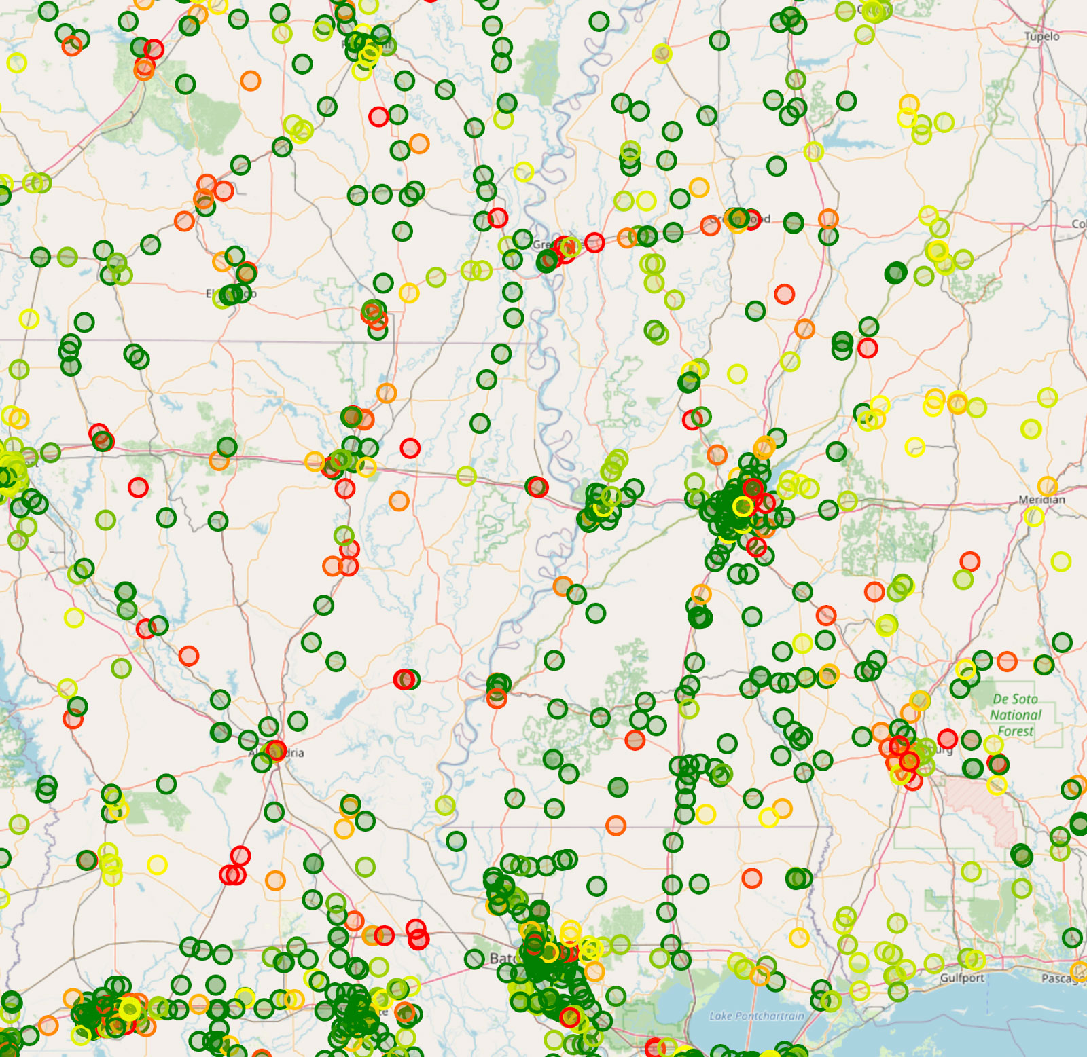Click the Tupelo city label
The image size is (1087, 1057).
(1041, 37)
